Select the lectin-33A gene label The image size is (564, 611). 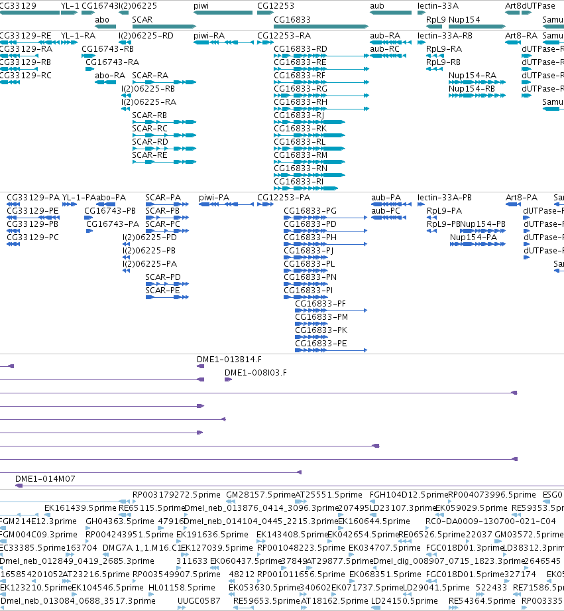point(438,6)
